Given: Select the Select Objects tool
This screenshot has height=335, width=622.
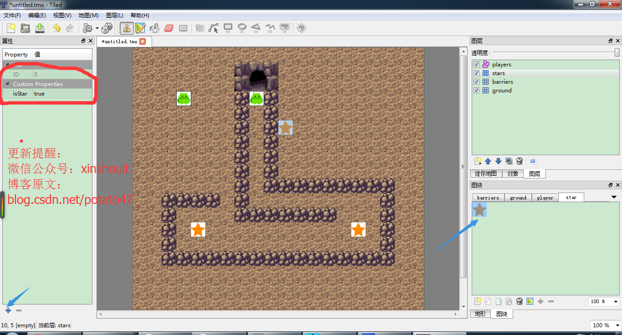Looking at the screenshot, I should pos(199,28).
